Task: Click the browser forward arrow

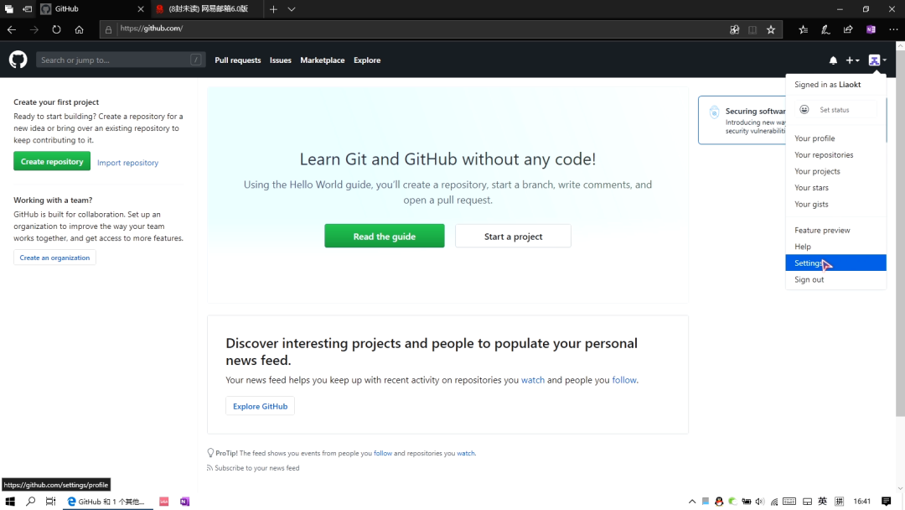Action: pyautogui.click(x=34, y=29)
